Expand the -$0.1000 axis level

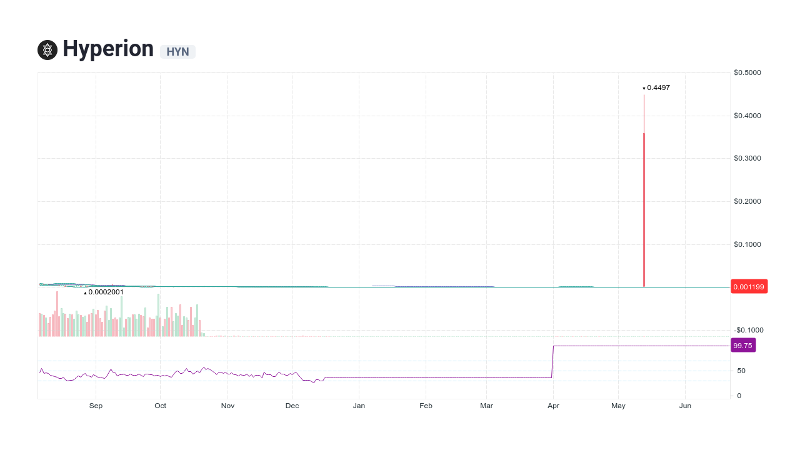(x=748, y=330)
